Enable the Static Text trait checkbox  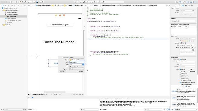point(180,73)
